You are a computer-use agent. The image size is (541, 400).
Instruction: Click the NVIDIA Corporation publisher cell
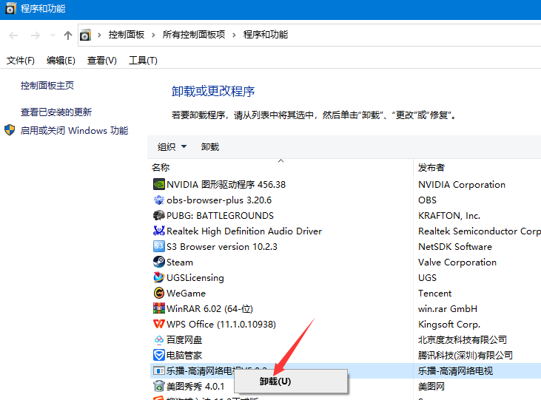[462, 185]
